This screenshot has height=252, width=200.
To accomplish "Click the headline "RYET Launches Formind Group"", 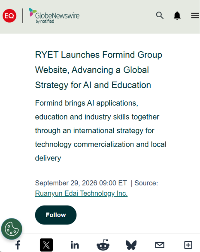I will click(x=99, y=55).
